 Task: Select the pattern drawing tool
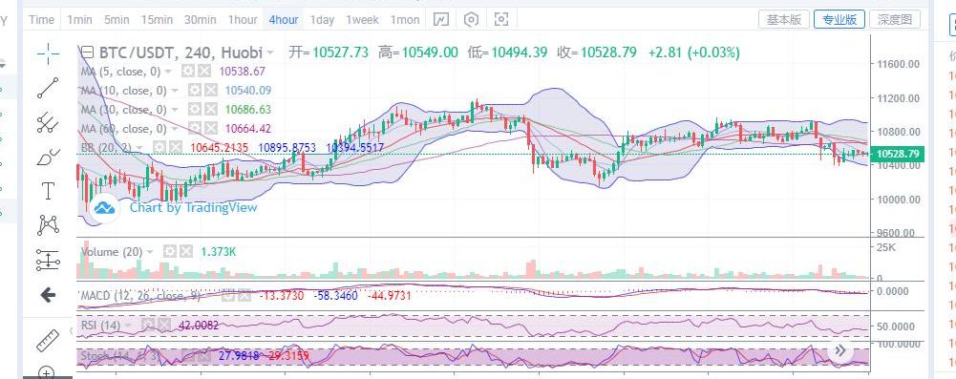coord(48,225)
